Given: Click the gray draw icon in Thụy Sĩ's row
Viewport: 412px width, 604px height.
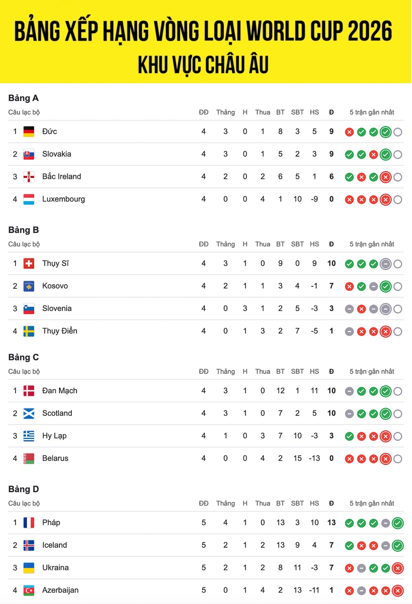Looking at the screenshot, I should [386, 264].
